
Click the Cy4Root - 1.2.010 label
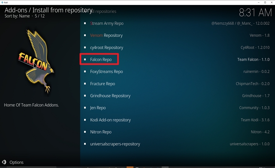pyautogui.click(x=255, y=48)
